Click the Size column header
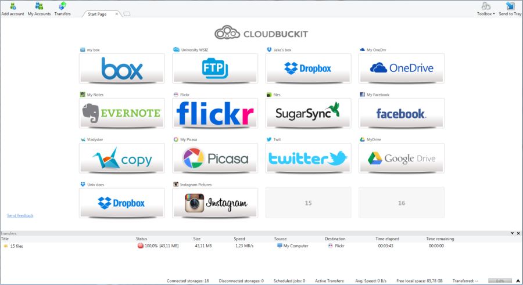Viewport: 523px width, 285px height. [x=197, y=239]
